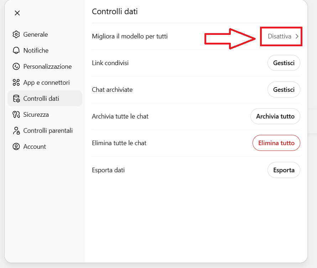Screen dimensions: 317x268
Task: Close the settings dialog
Action: tap(17, 13)
